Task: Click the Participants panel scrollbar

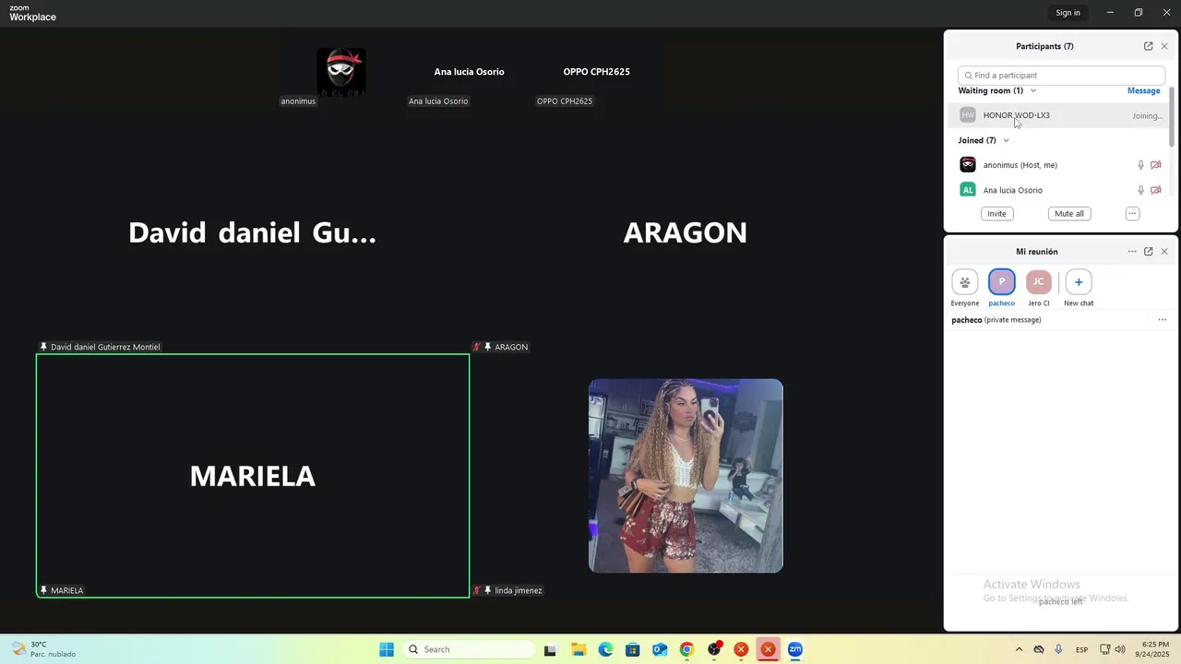Action: pyautogui.click(x=1172, y=117)
